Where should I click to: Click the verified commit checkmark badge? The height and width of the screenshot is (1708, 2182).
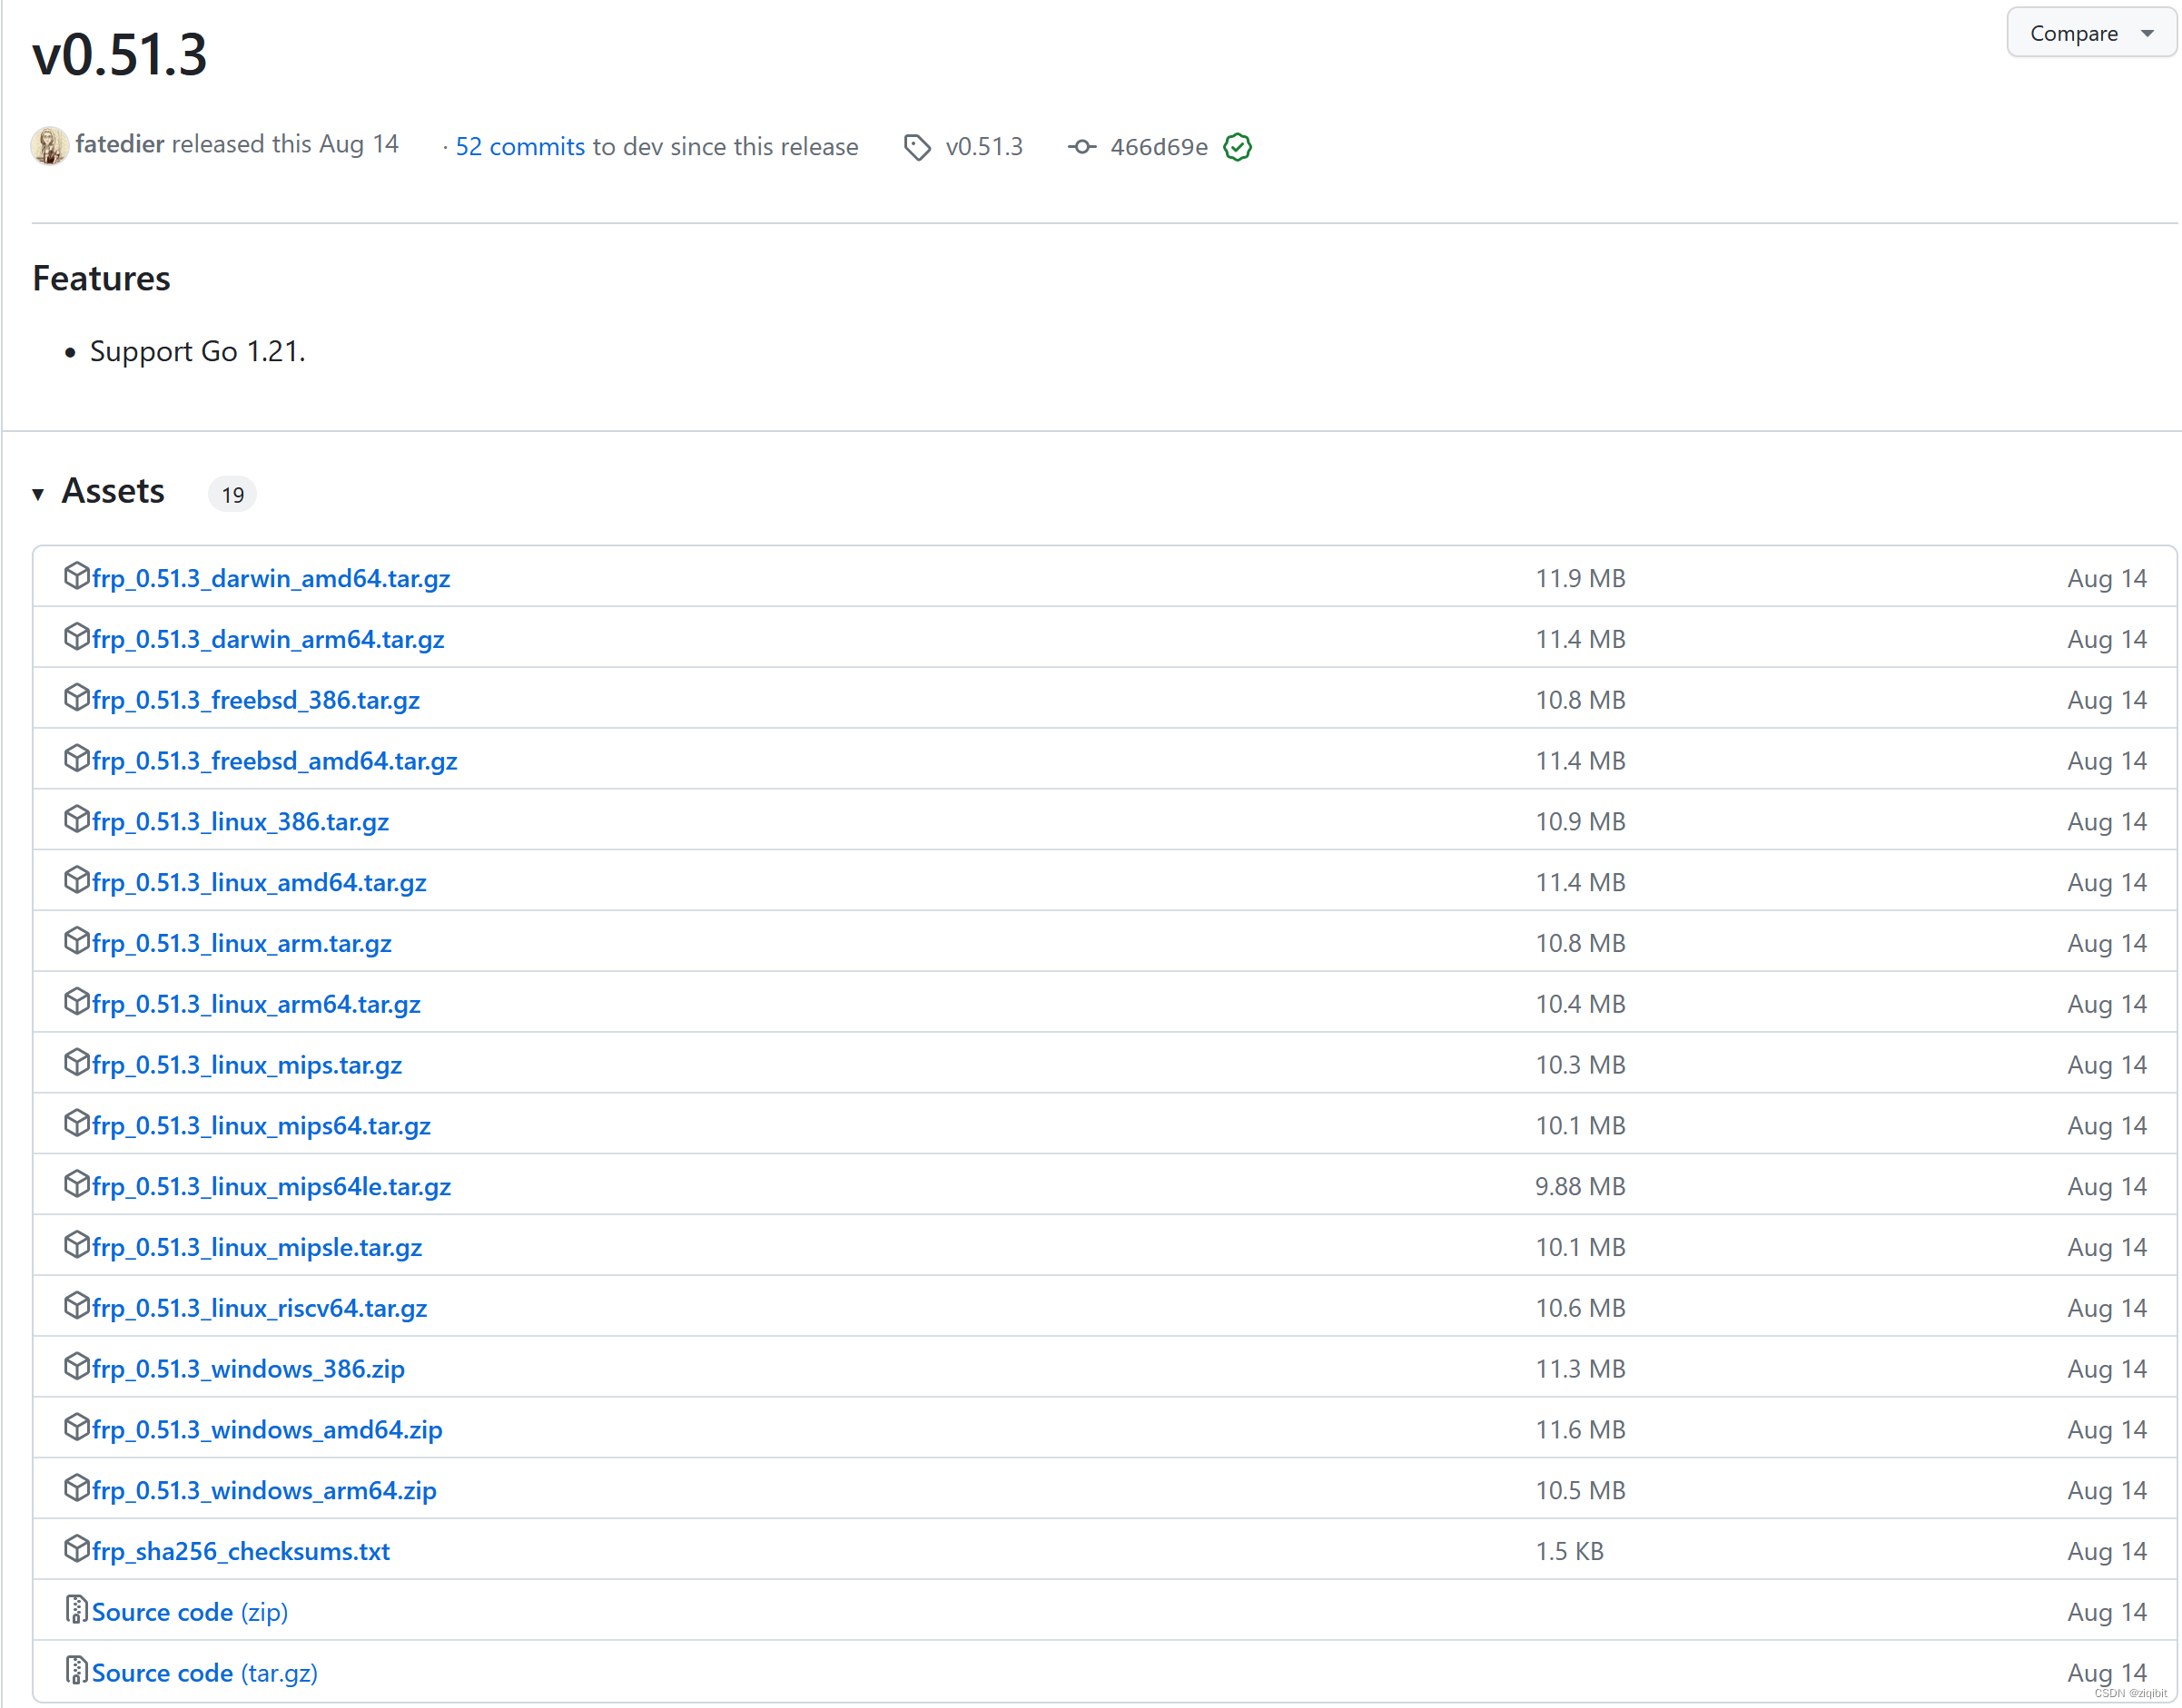click(1238, 147)
